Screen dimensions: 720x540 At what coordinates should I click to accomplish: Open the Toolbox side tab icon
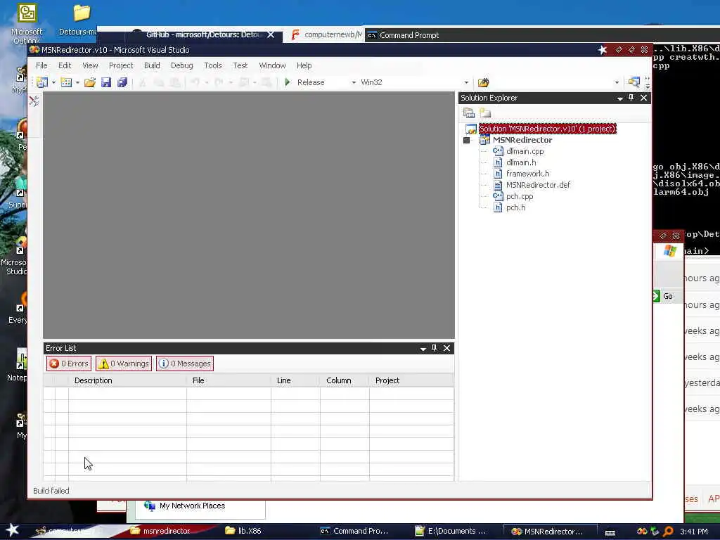(x=34, y=101)
